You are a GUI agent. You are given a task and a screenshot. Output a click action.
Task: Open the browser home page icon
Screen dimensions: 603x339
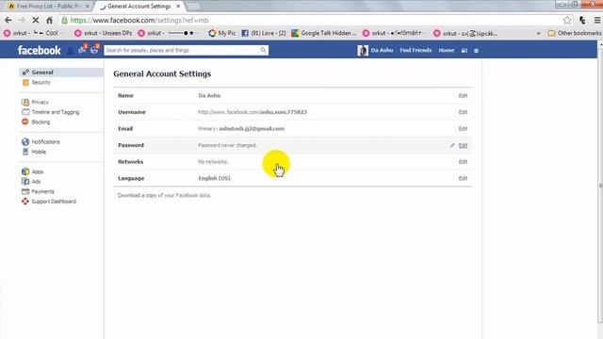(x=49, y=21)
